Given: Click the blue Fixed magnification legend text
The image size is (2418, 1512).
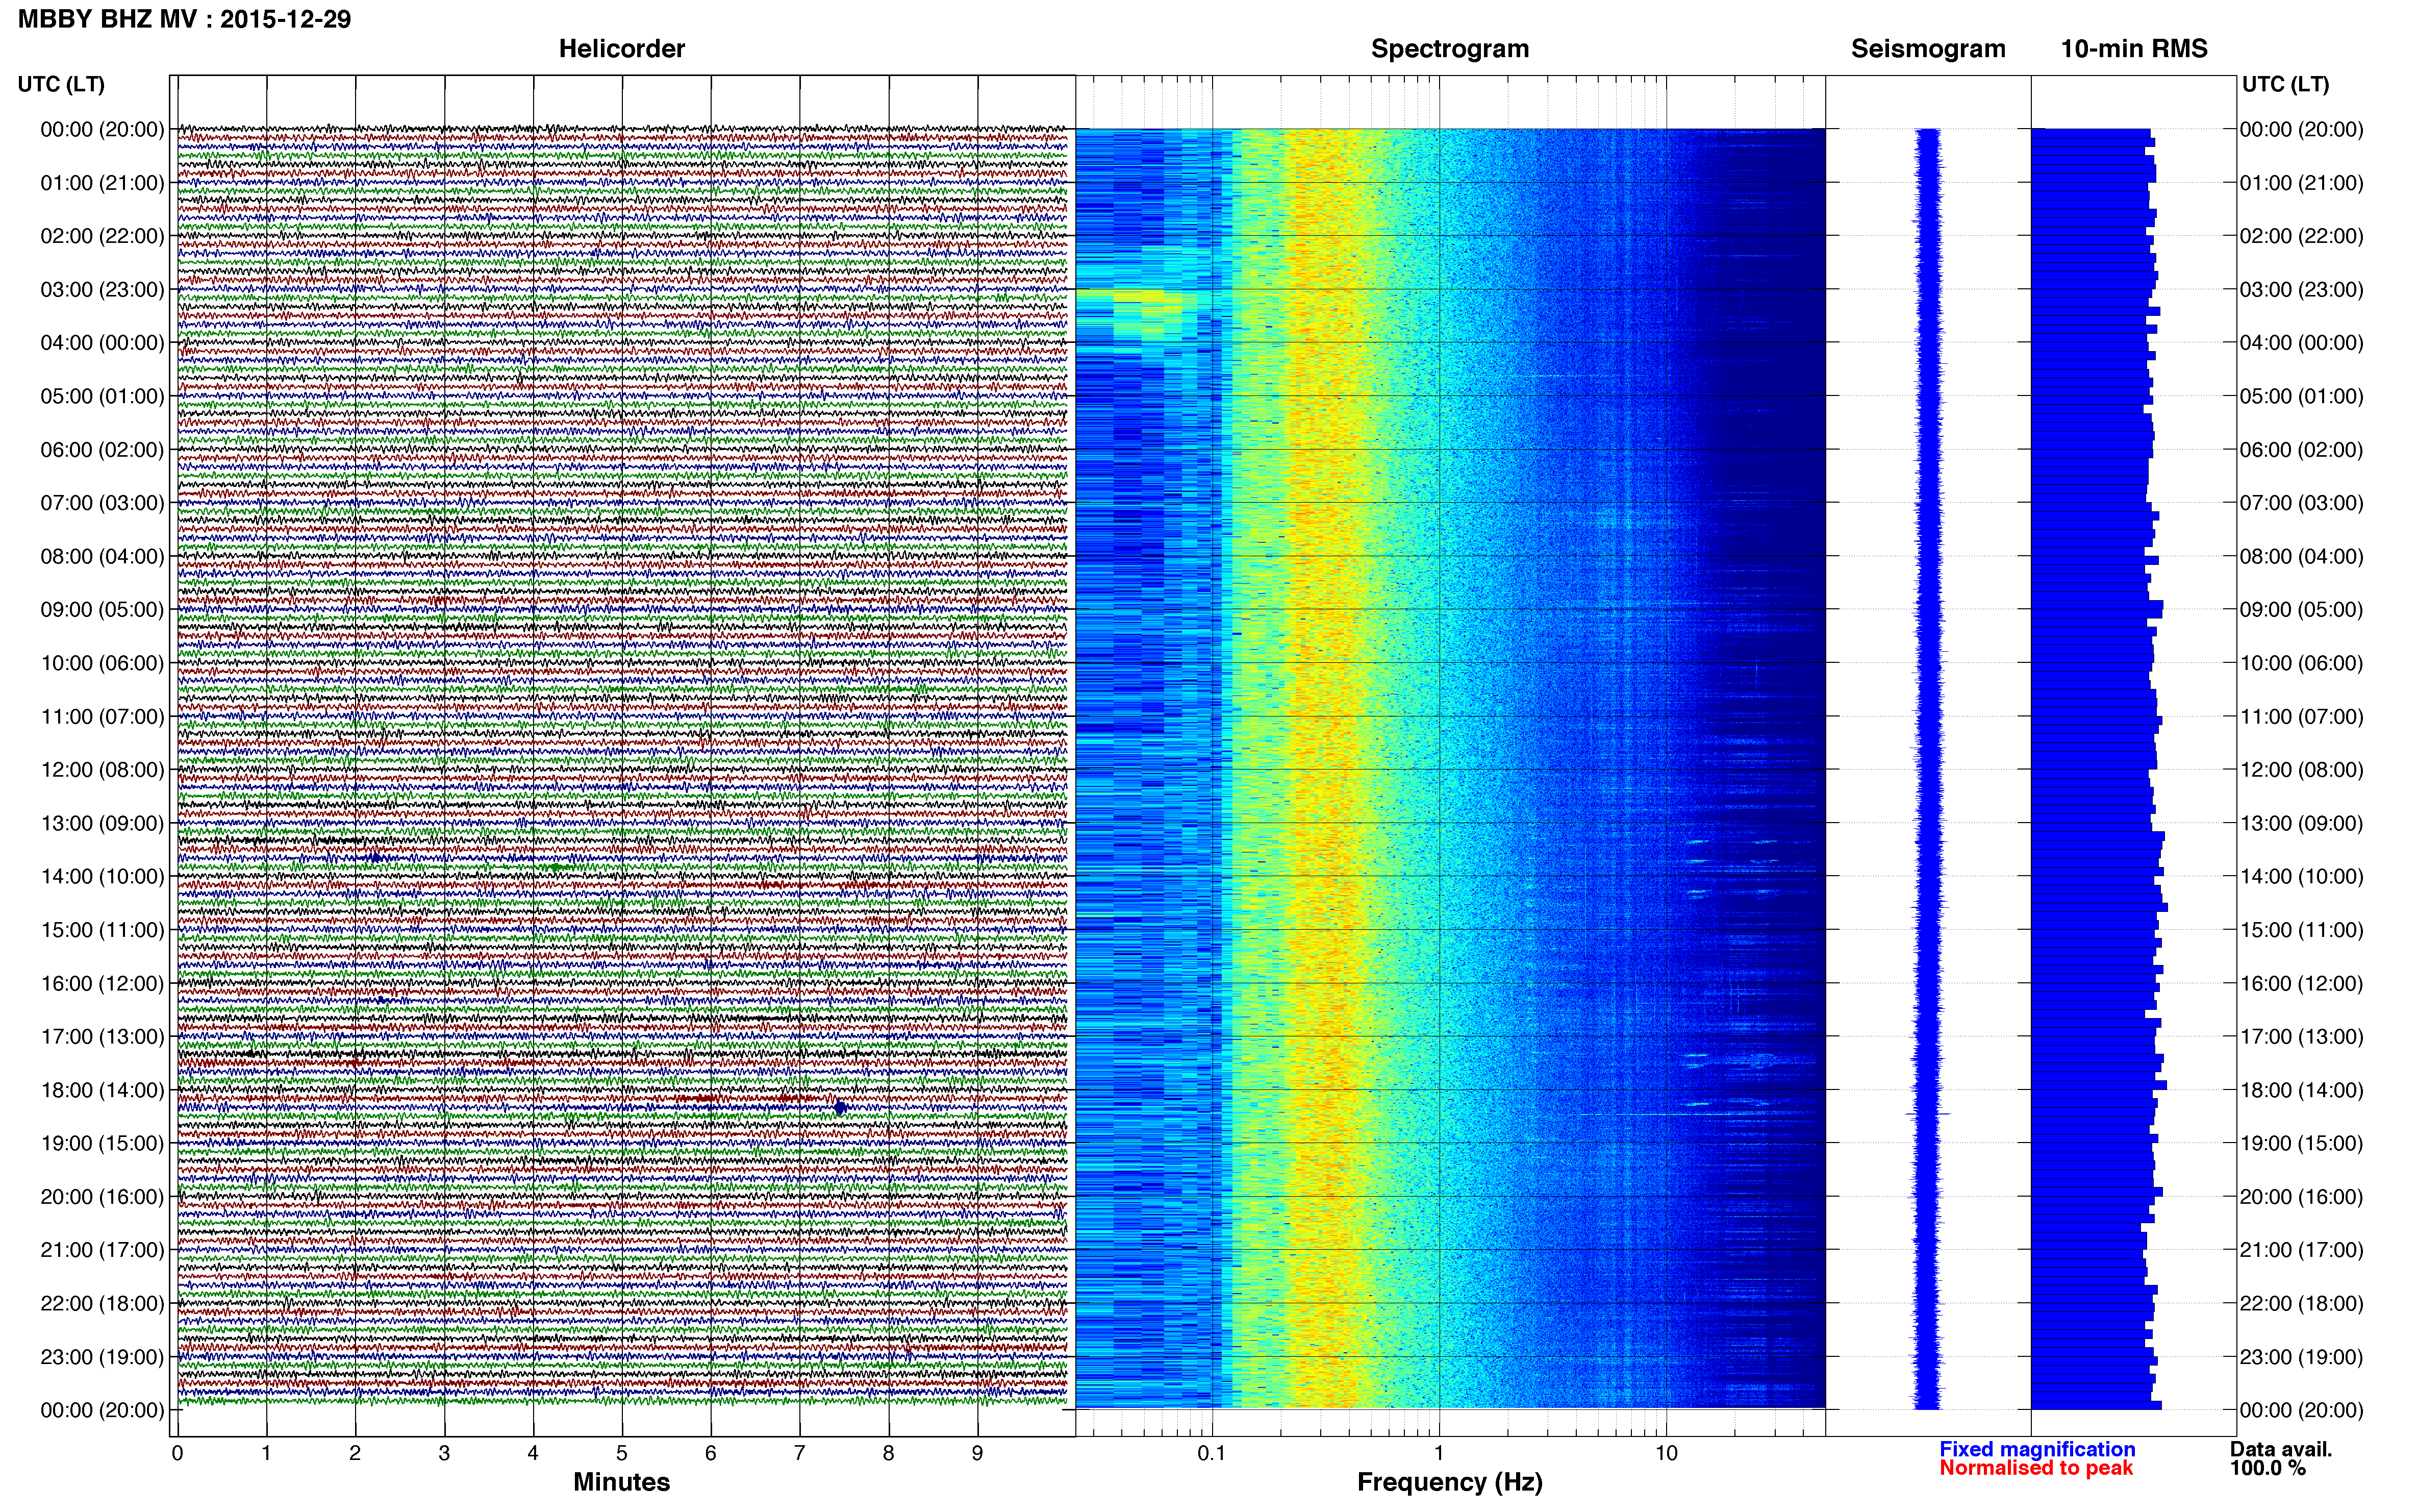Looking at the screenshot, I should pyautogui.click(x=2037, y=1449).
